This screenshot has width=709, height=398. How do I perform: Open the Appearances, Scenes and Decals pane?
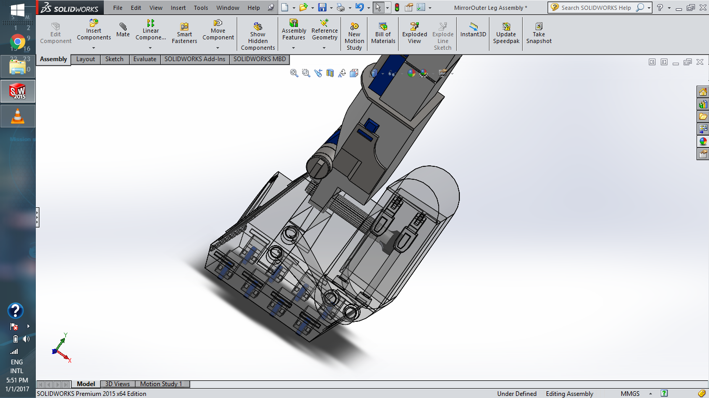(703, 141)
